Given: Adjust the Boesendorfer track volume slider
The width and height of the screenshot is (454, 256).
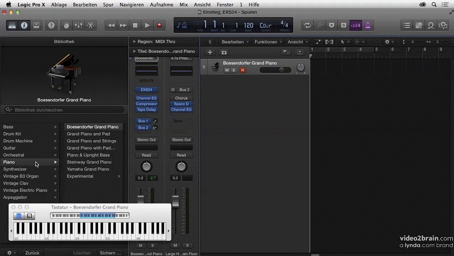Looking at the screenshot, I should pyautogui.click(x=275, y=70).
